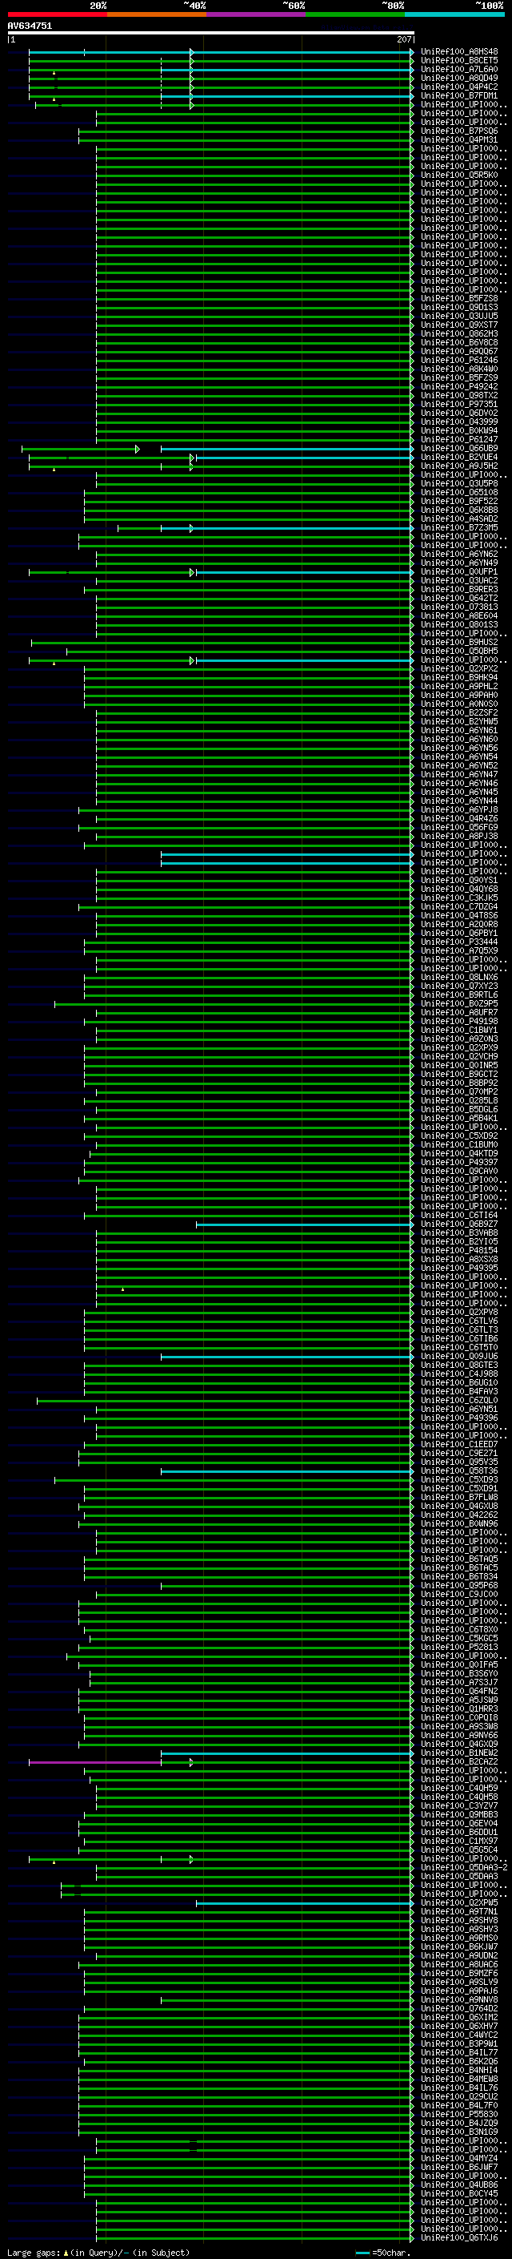Click the UniRef100_Q4R4Z6 entry
Screen dimensions: 512x2259
click(459, 818)
